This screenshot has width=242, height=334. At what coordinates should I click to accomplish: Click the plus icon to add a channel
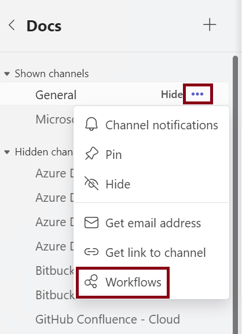(210, 25)
